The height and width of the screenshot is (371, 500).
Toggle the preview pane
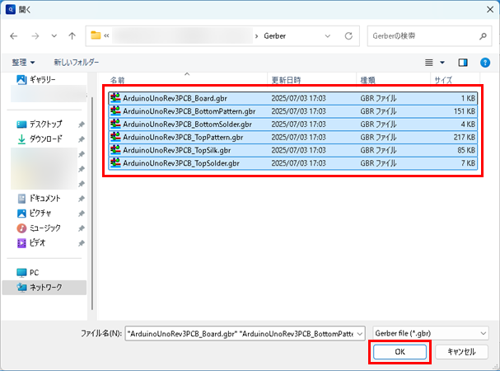tap(463, 63)
